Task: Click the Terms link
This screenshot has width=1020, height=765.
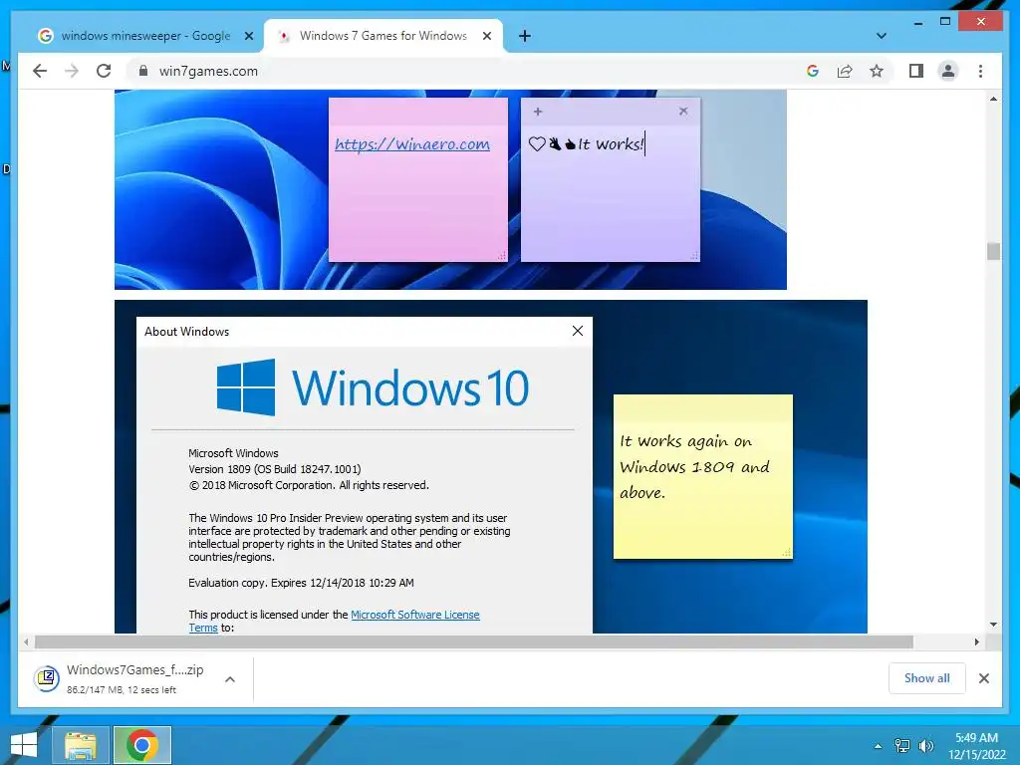Action: pyautogui.click(x=203, y=628)
